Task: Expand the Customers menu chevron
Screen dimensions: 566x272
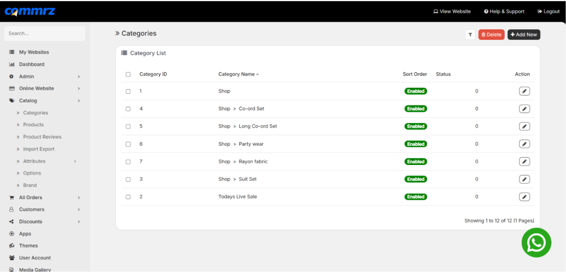Action: (x=78, y=210)
